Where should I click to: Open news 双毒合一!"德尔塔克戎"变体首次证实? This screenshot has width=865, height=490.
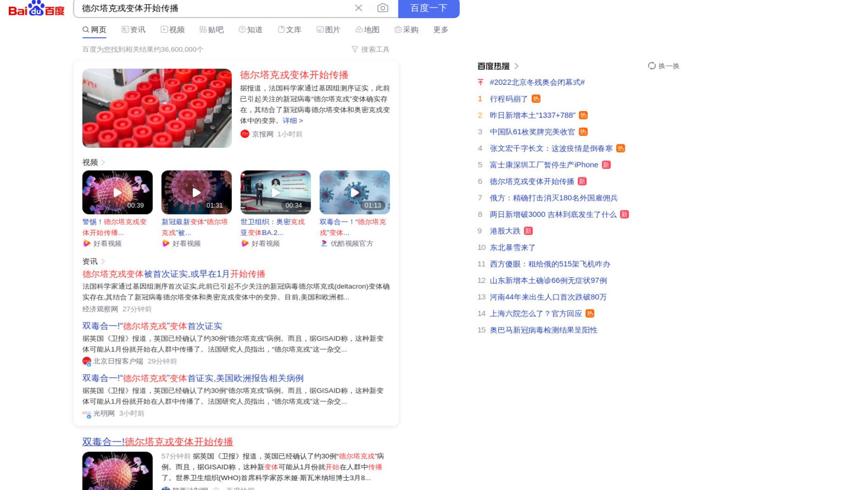pyautogui.click(x=152, y=326)
